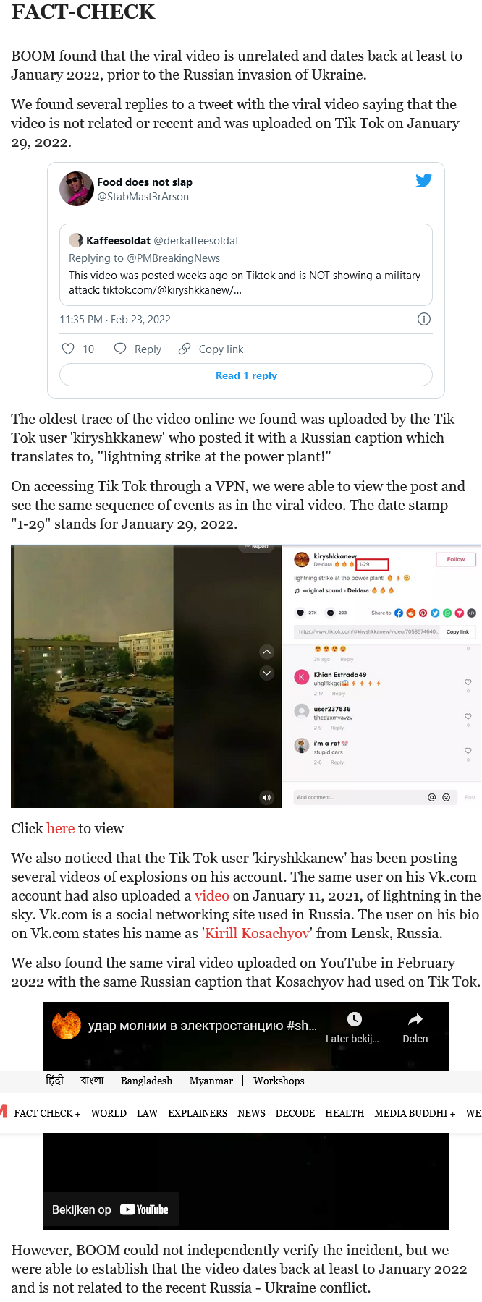
Task: Click the Copy link chain icon
Action: 185,349
